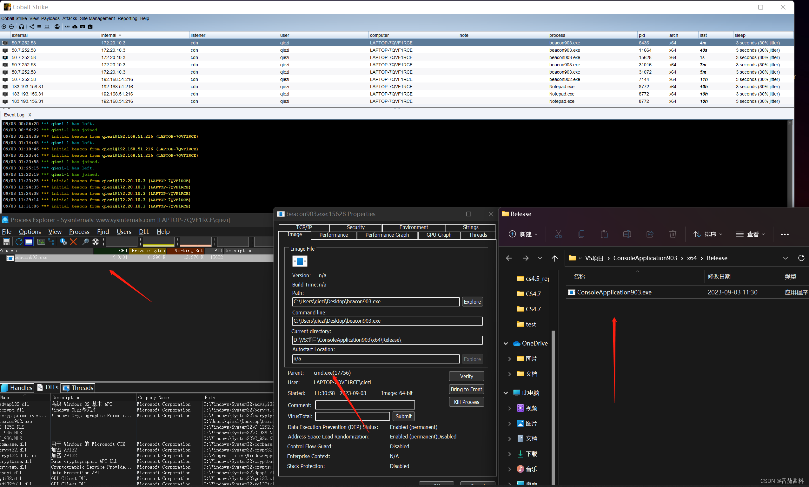Click the Find magnifier icon in Process Explorer
809x487 pixels.
[85, 242]
